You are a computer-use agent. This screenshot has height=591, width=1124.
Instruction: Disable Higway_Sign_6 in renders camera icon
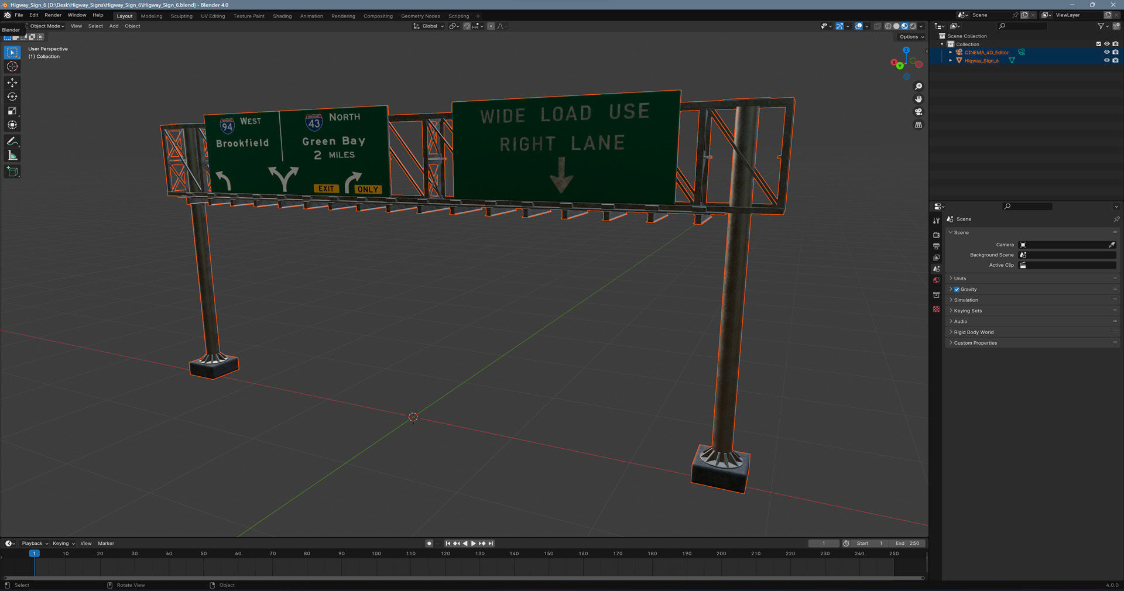1115,60
